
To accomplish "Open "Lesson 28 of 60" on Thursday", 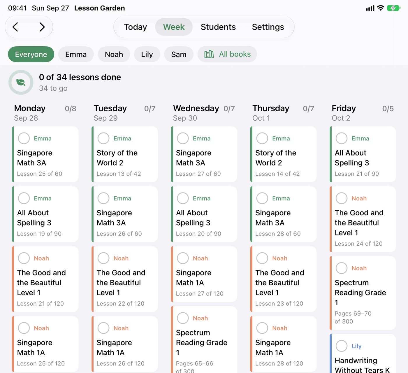I will point(278,234).
